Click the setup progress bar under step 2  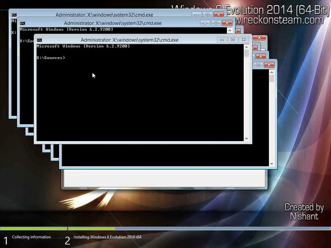click(199, 228)
